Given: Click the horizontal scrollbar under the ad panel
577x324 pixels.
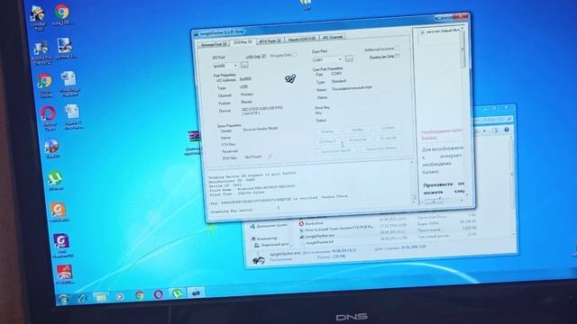Looking at the screenshot, I should pyautogui.click(x=442, y=202).
